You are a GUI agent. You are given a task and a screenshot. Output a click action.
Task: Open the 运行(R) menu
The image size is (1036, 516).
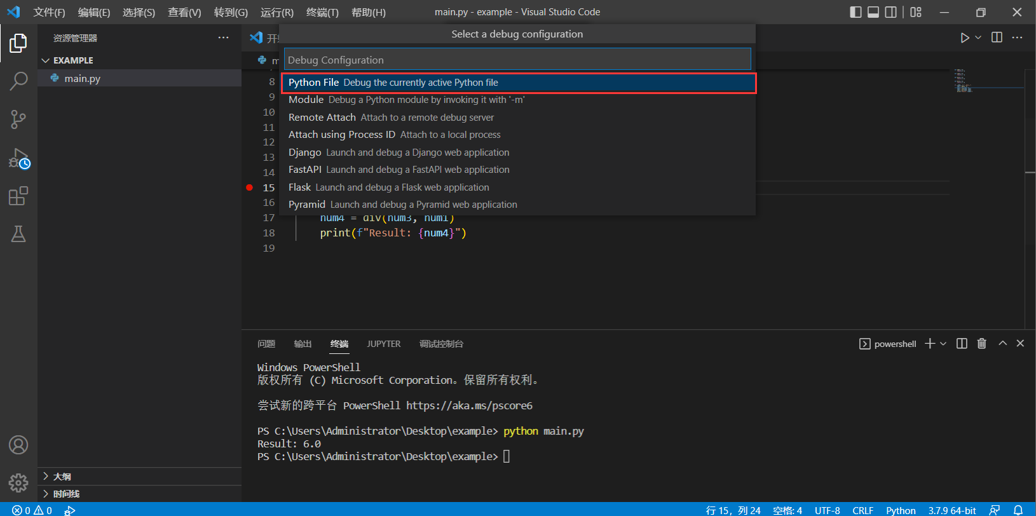pyautogui.click(x=276, y=12)
